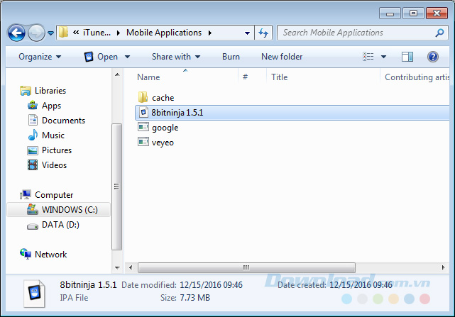Open recent pages dropdown beside Forward arrow
The image size is (455, 317).
point(51,33)
